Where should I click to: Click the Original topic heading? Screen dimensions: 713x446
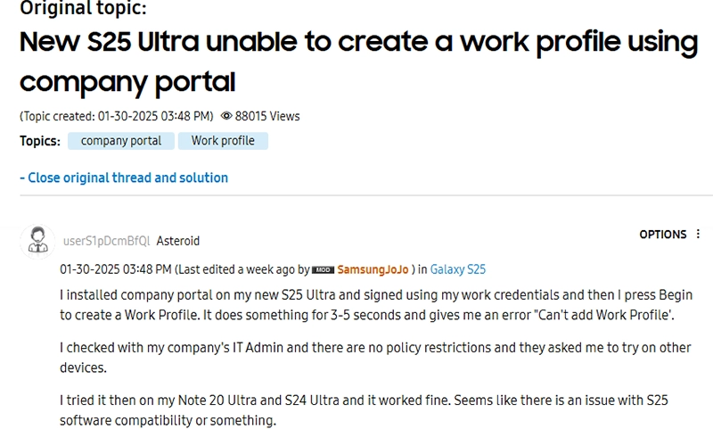tap(83, 8)
